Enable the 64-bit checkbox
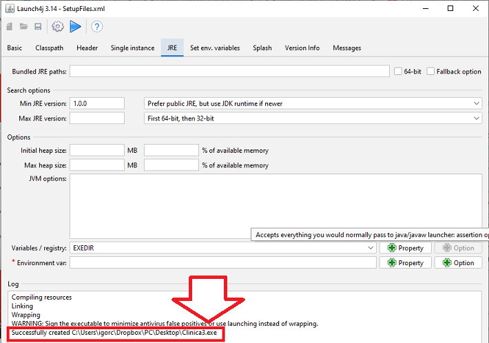Viewport: 489px width, 343px height. (398, 72)
